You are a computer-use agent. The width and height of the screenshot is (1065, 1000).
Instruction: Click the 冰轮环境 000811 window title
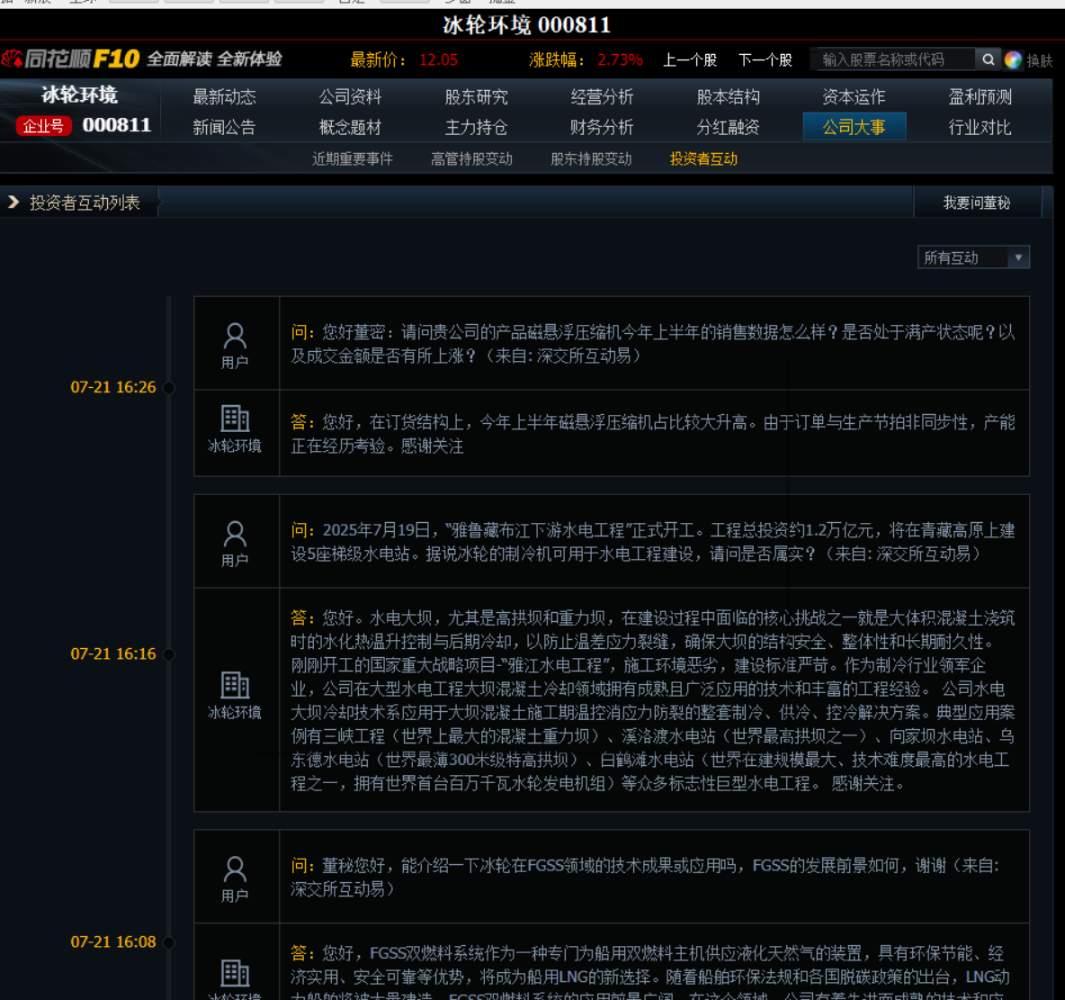pos(527,25)
